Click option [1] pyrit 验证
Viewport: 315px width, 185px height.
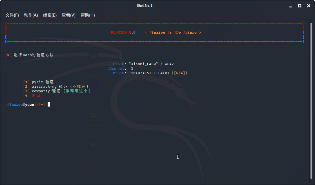pyautogui.click(x=38, y=82)
